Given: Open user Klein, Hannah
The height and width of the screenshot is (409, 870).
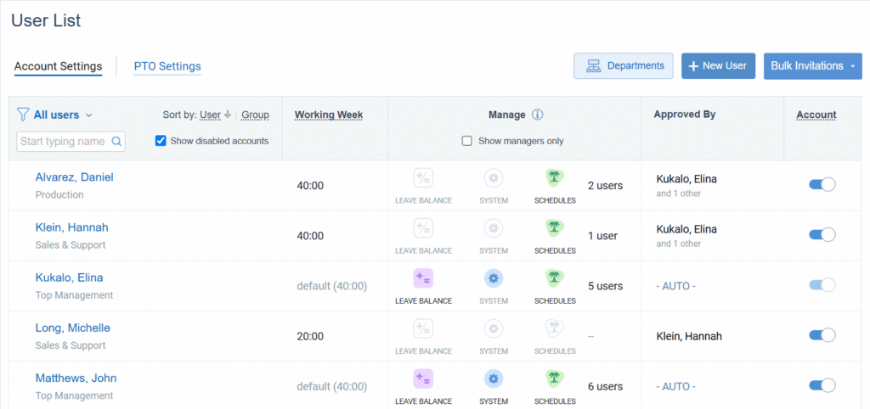Looking at the screenshot, I should tap(71, 227).
